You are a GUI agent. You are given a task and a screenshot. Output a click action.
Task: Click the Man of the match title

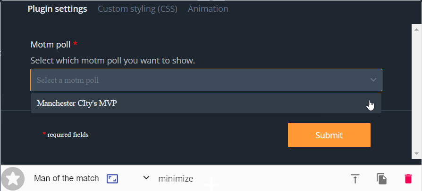[x=67, y=178]
